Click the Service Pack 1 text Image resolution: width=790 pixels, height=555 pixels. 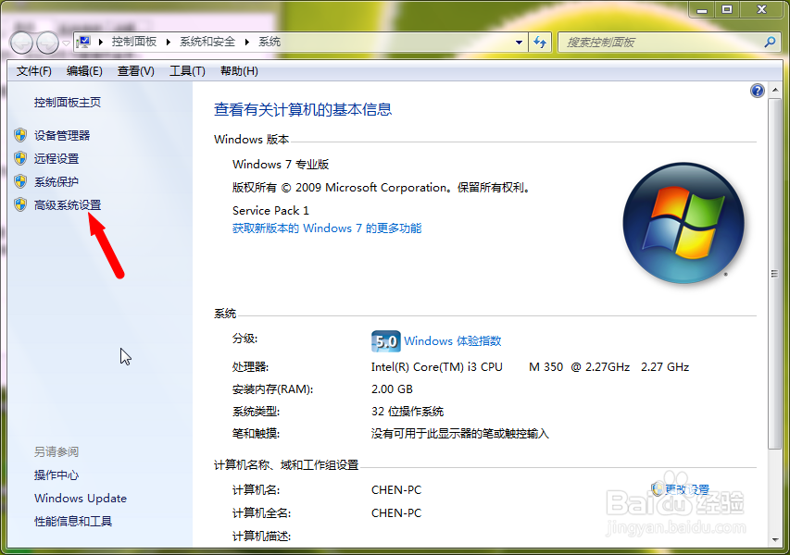tap(270, 210)
